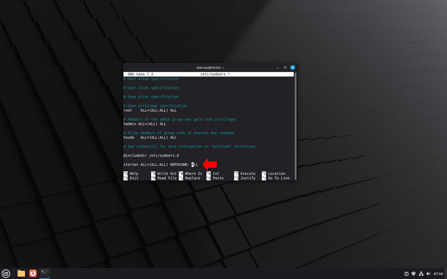The height and width of the screenshot is (279, 447).
Task: Click the 'Location' shortcut label
Action: 276,174
